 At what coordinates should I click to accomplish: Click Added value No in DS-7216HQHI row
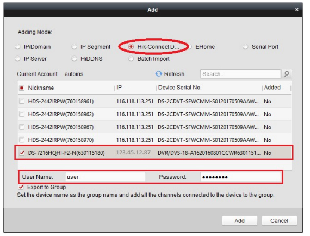point(268,153)
